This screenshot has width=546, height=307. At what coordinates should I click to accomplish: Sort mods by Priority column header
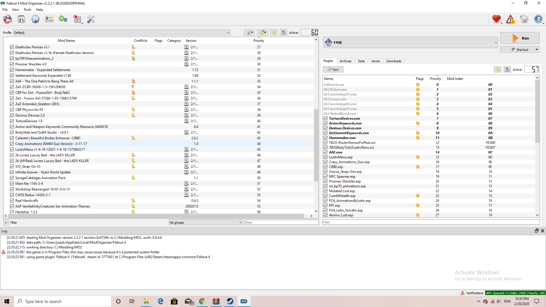(x=258, y=40)
